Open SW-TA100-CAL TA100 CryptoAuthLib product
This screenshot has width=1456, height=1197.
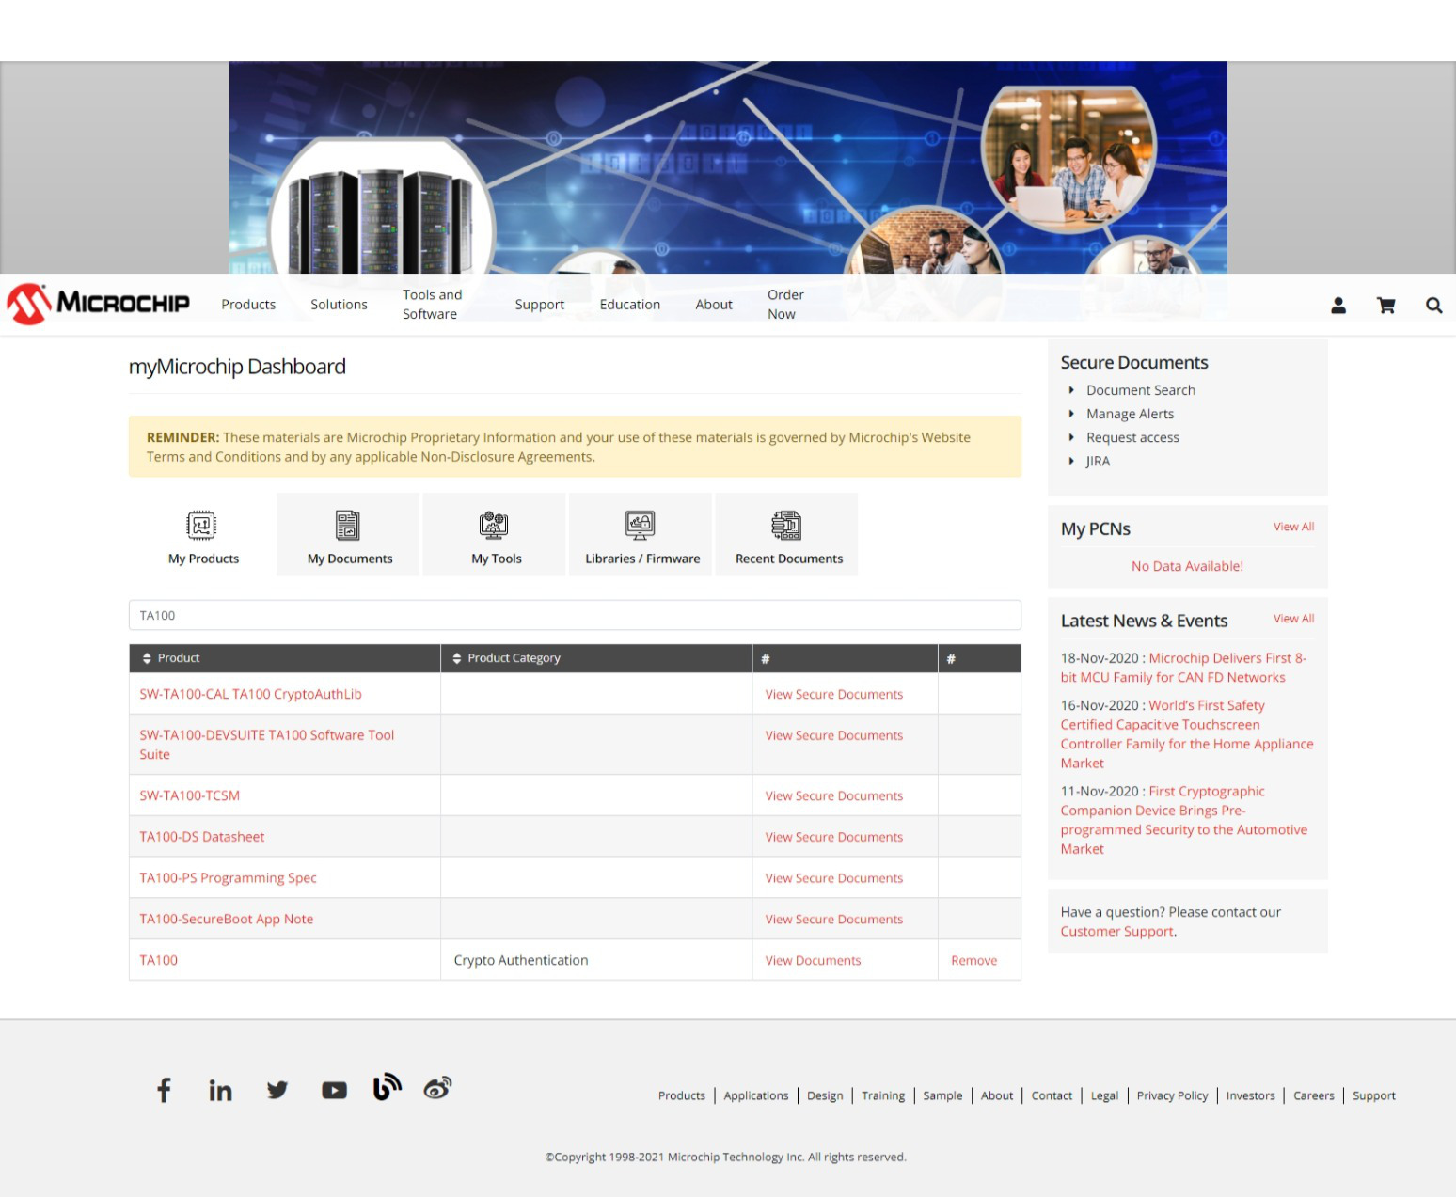(x=250, y=694)
